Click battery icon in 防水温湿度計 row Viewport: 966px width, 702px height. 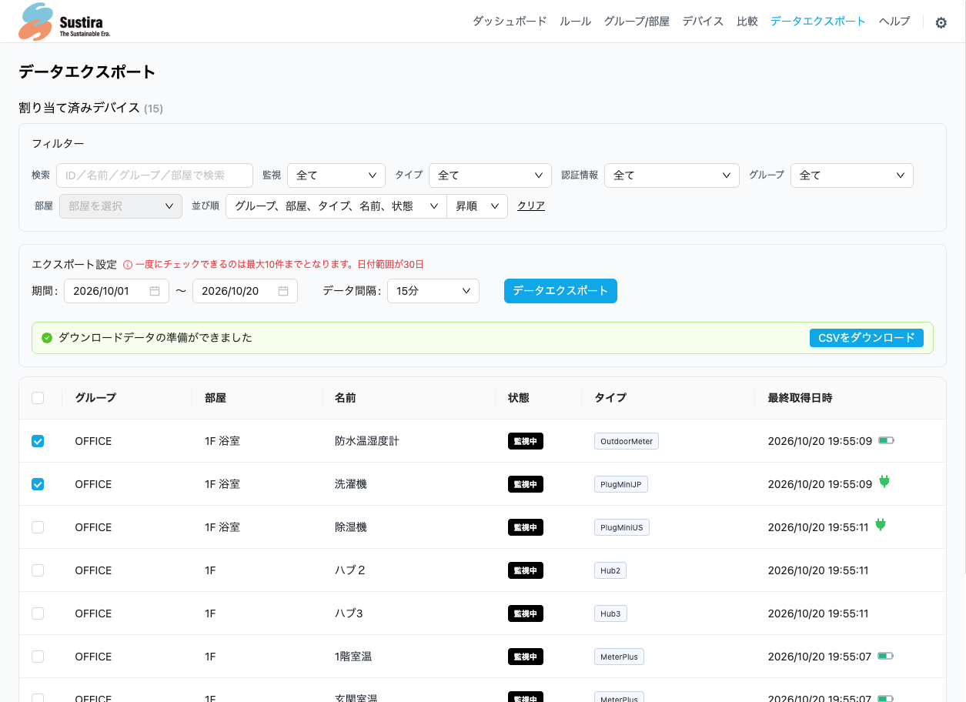point(886,441)
